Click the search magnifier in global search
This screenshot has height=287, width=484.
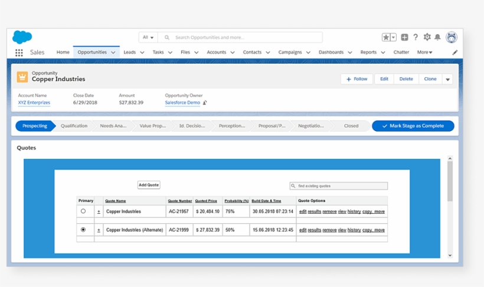[166, 37]
